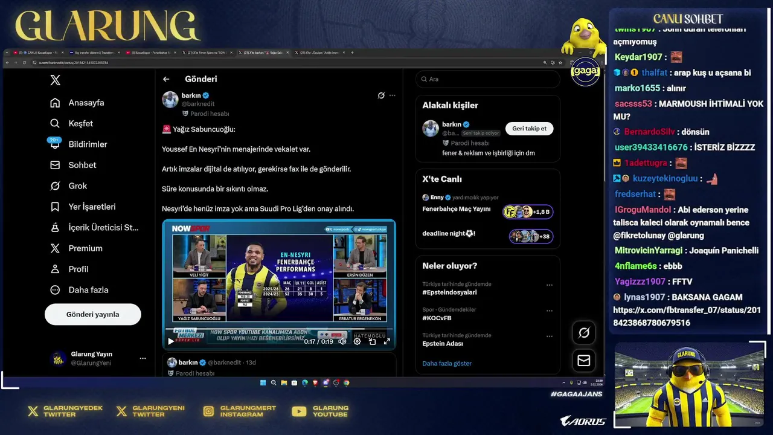
Task: Play the embedded NOW Spor video
Action: click(x=170, y=341)
